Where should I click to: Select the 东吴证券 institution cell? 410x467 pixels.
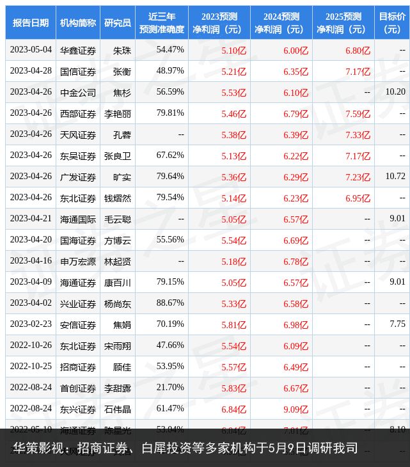point(78,156)
